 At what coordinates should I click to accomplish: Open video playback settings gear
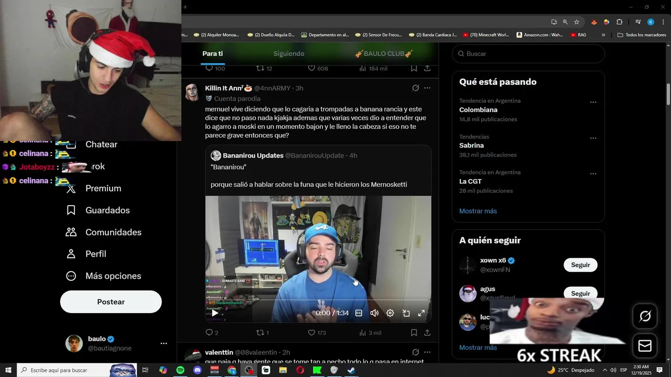(390, 313)
